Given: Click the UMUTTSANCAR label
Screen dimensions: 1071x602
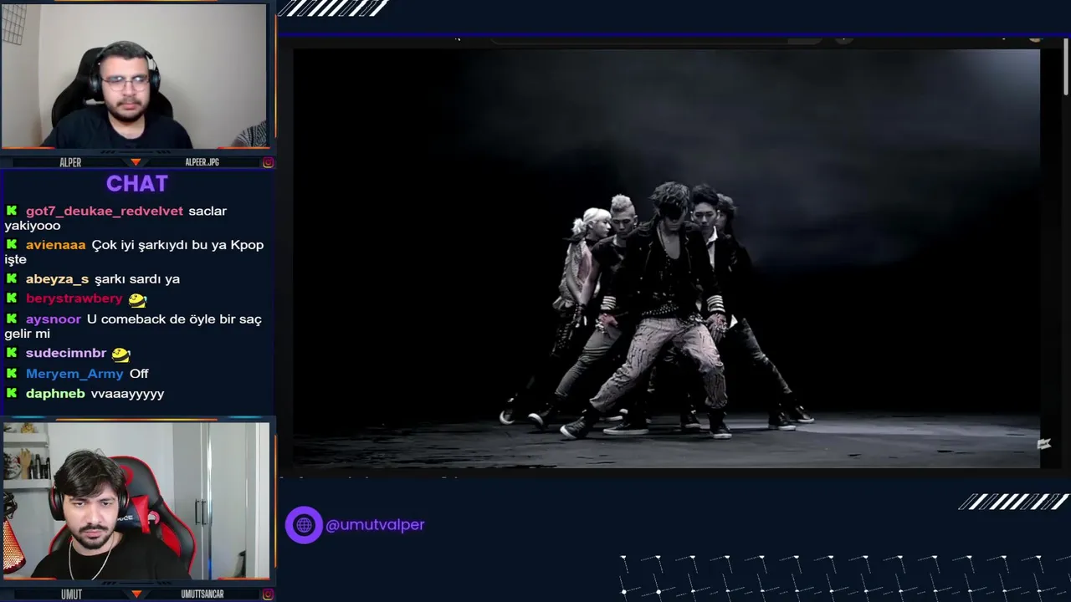Looking at the screenshot, I should (x=202, y=594).
